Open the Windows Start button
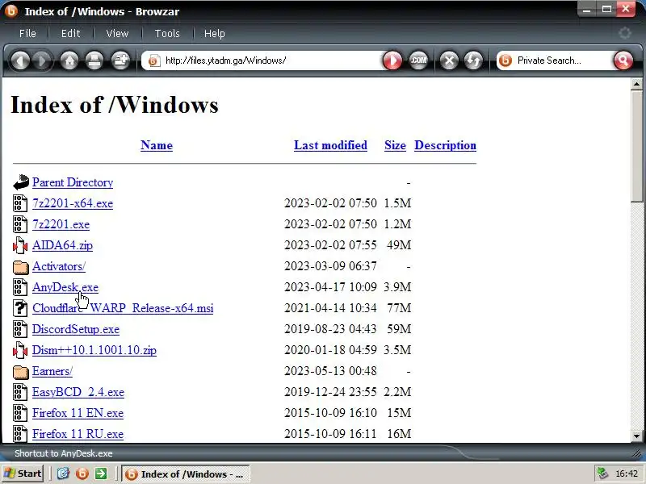646x484 pixels. coord(23,474)
